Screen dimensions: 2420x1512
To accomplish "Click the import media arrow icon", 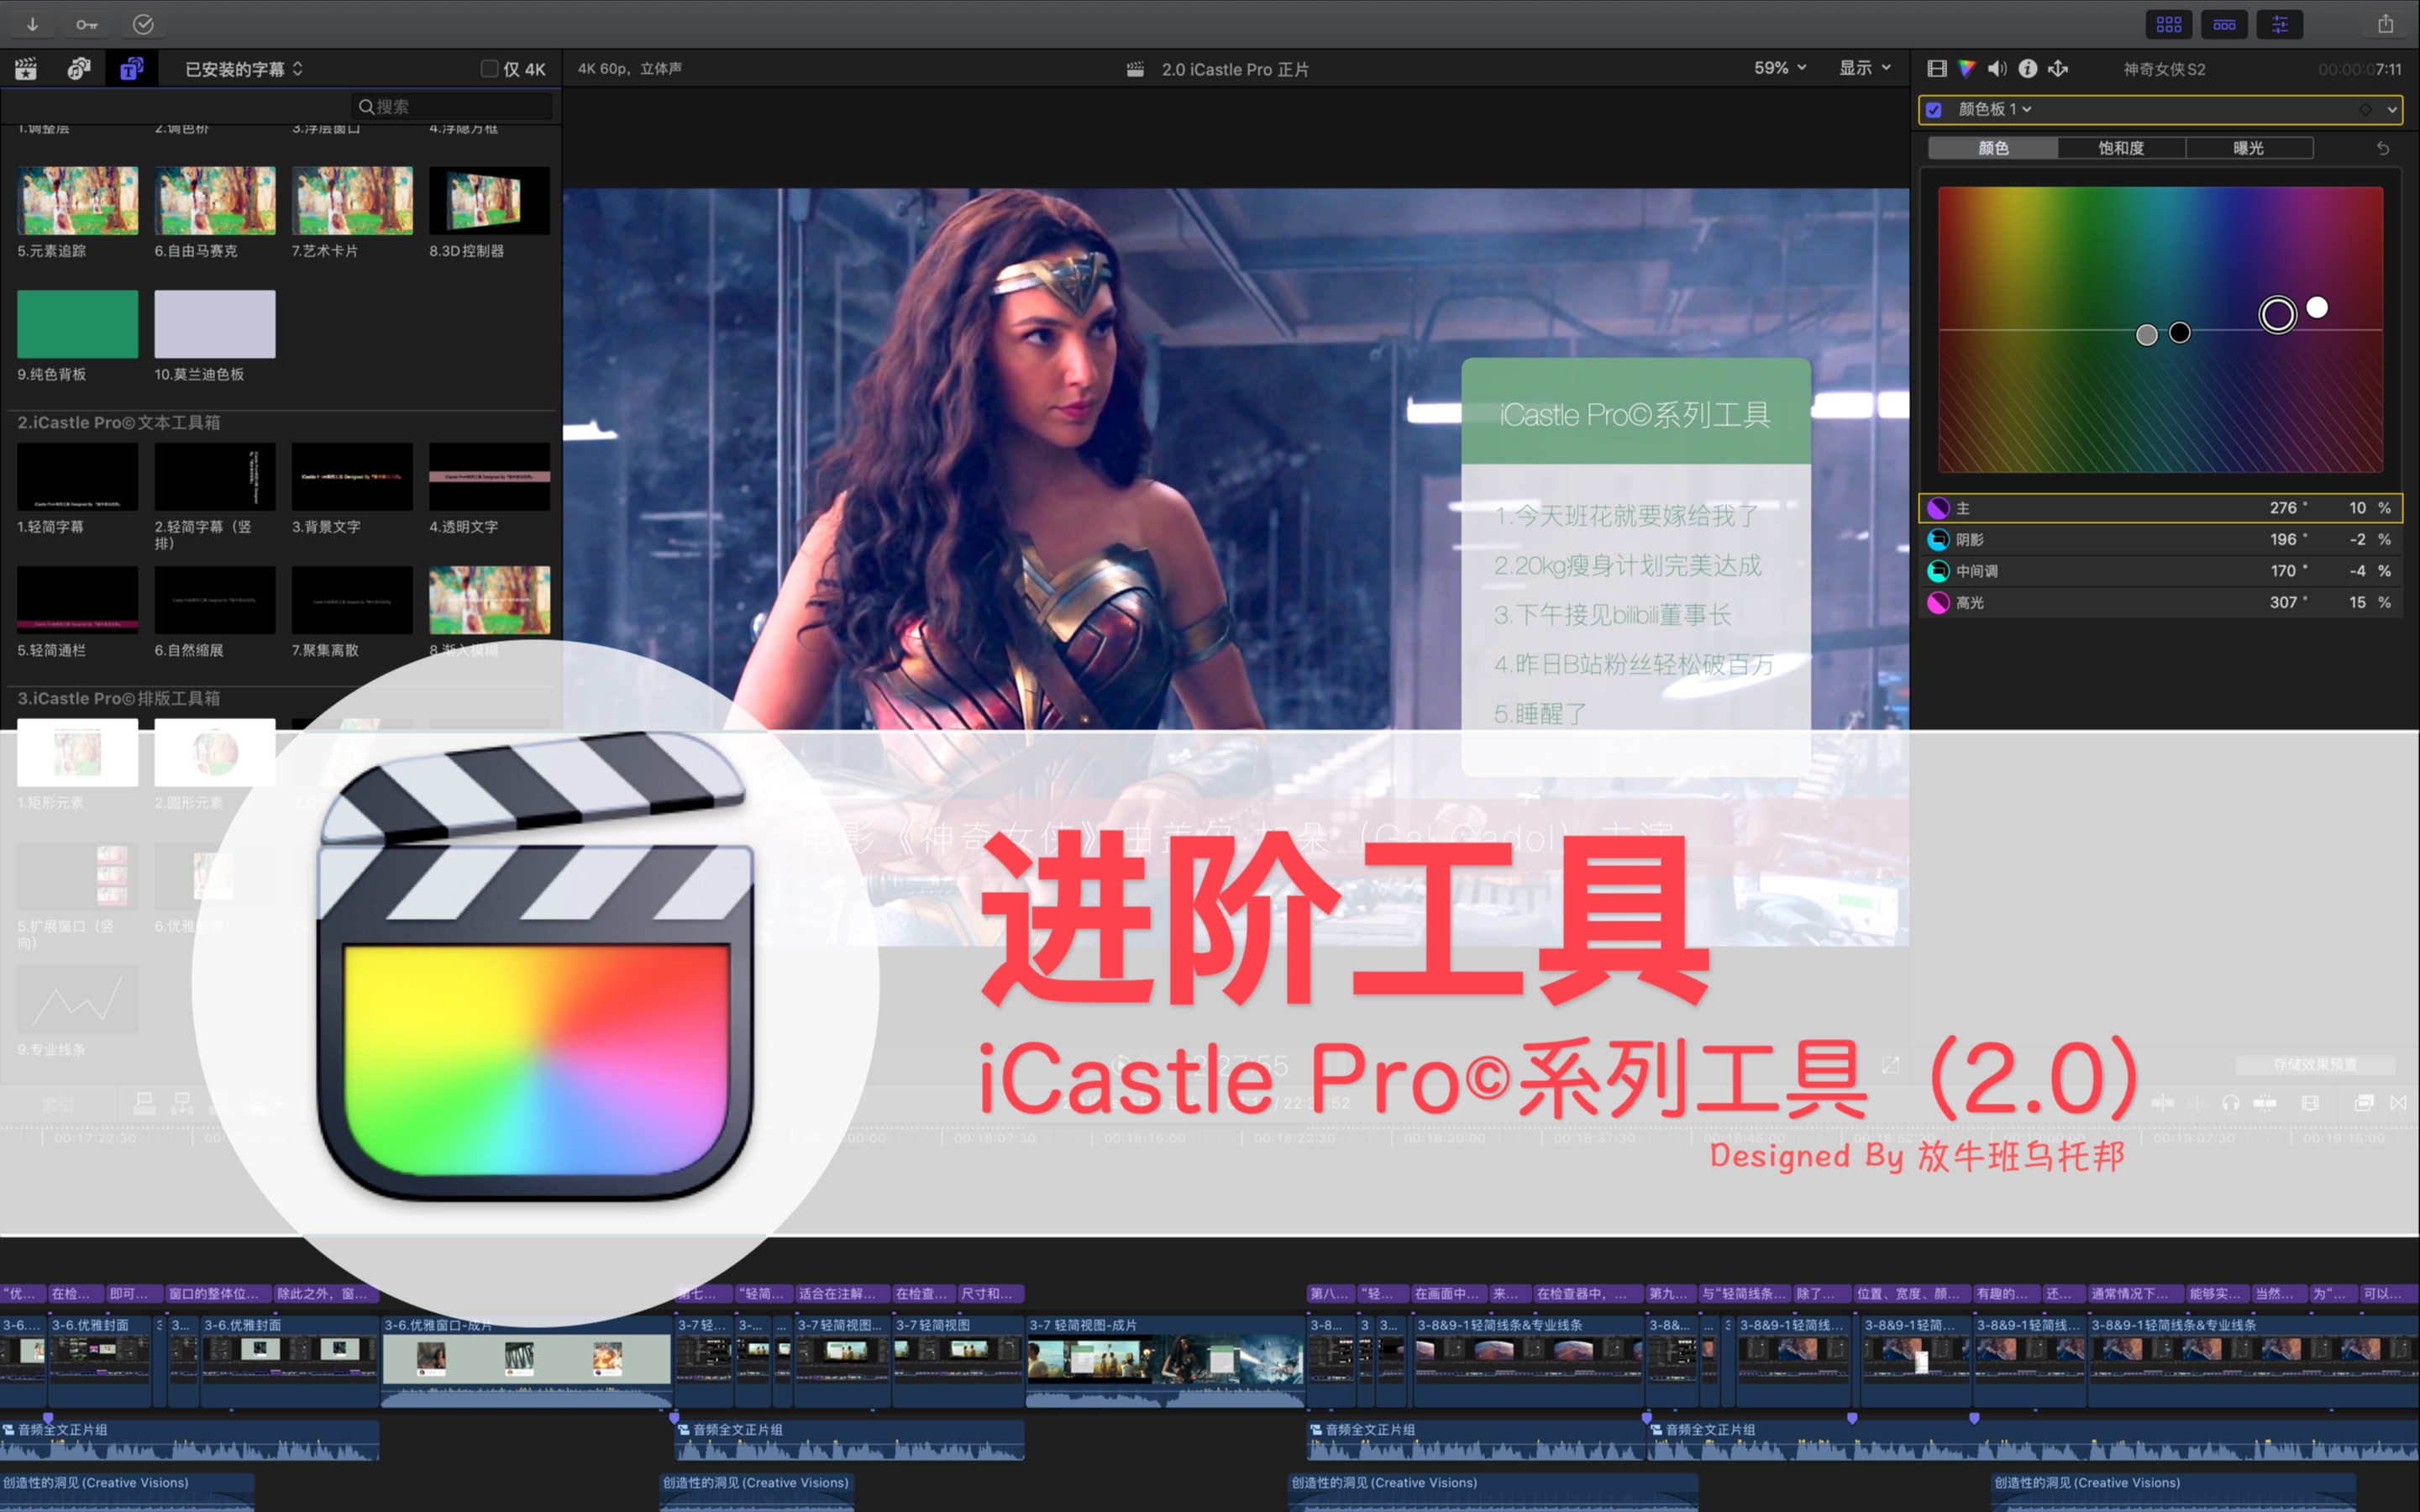I will pyautogui.click(x=32, y=24).
